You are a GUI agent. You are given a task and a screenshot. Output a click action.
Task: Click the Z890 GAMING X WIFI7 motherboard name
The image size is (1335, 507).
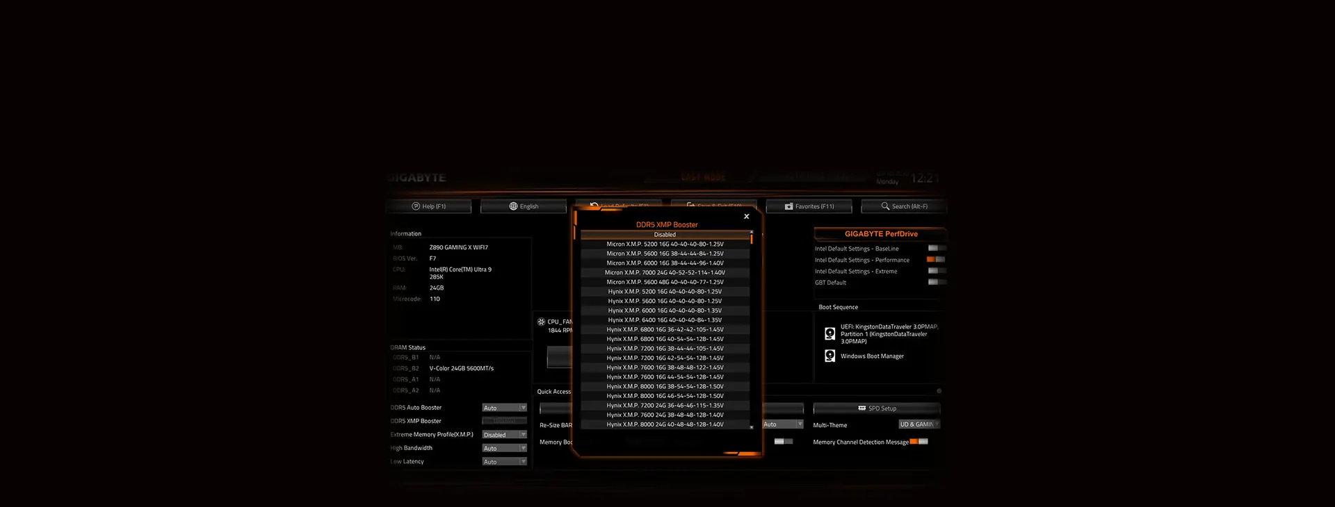click(x=459, y=247)
